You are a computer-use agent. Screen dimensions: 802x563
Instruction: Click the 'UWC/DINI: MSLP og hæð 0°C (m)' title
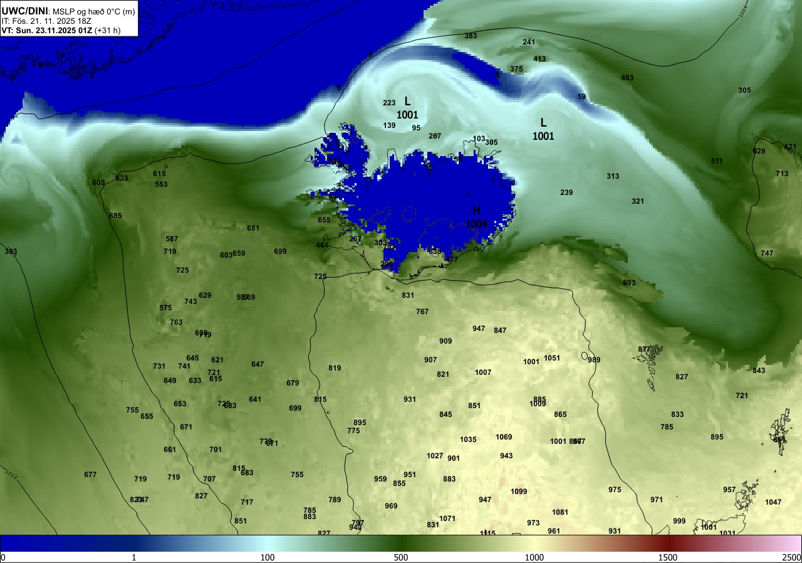68,11
